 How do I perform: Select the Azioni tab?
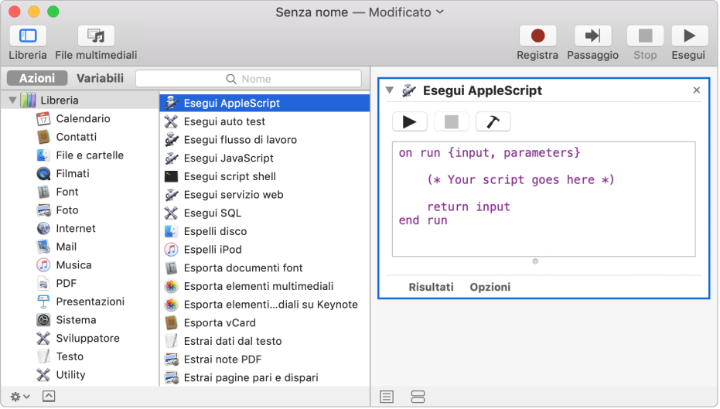37,78
